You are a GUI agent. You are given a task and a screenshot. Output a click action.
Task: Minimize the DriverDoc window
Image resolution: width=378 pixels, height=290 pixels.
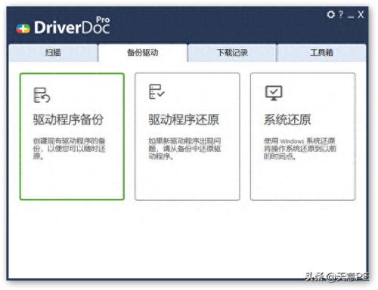click(x=351, y=17)
